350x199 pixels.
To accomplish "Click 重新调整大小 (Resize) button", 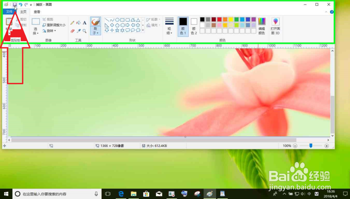I will [x=54, y=25].
